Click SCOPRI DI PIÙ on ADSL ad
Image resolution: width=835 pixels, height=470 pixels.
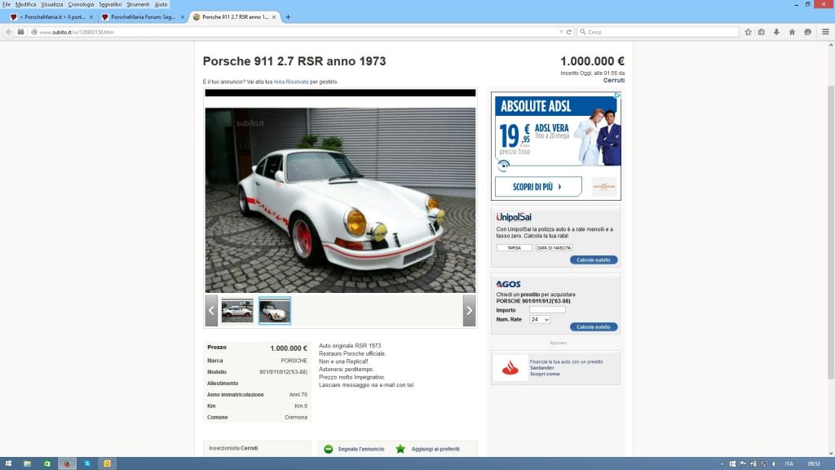click(x=538, y=187)
